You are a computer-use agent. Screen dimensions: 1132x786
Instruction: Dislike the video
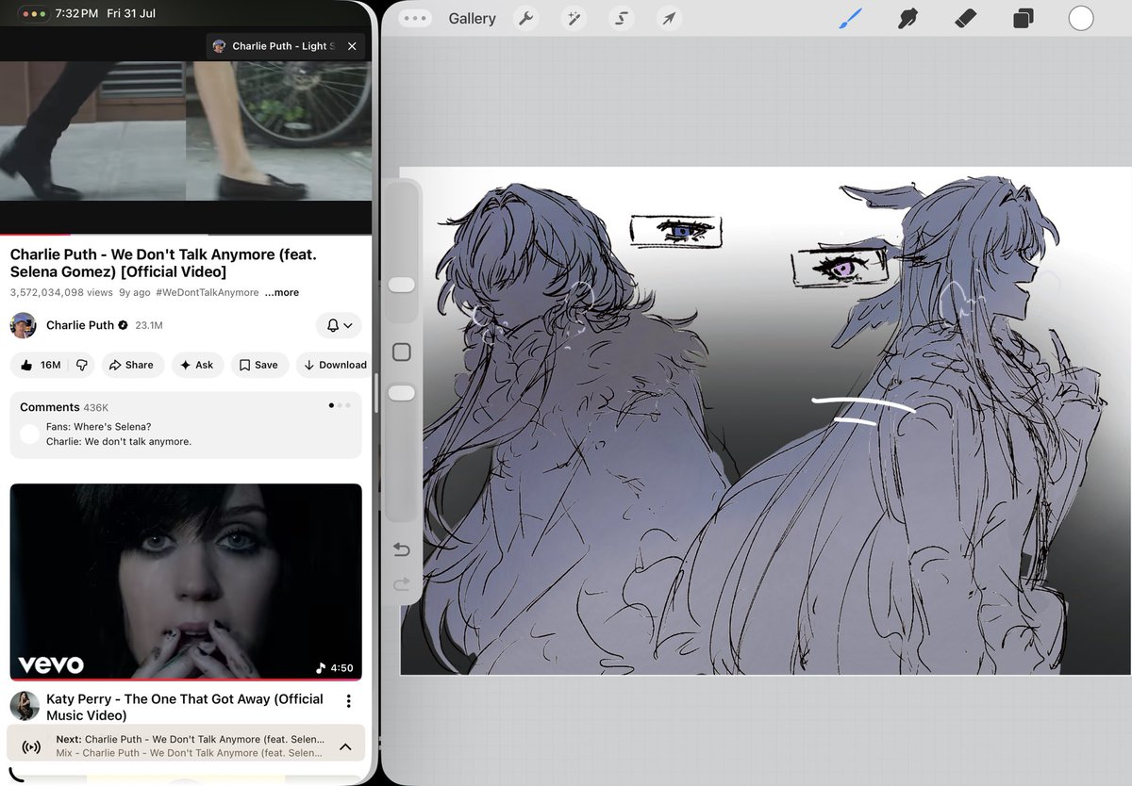coord(82,365)
